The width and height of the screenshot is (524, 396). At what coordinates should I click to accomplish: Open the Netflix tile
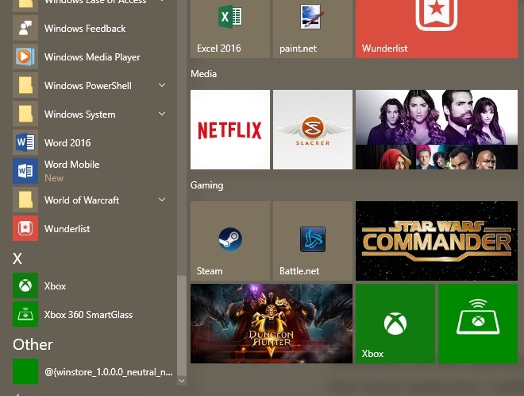click(x=230, y=130)
